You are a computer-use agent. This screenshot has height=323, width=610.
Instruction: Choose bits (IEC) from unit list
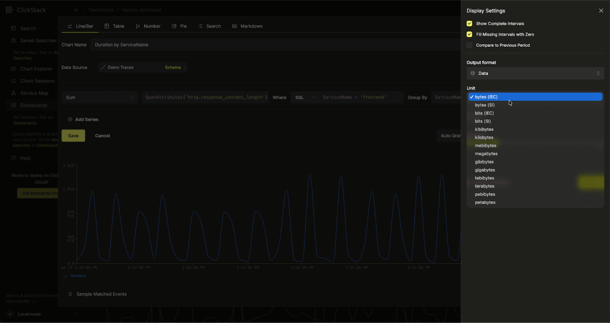(x=535, y=113)
